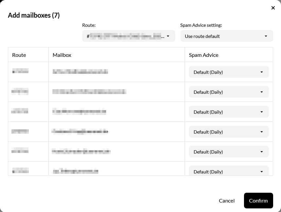
Task: Change the second mailbox's Spam Advice setting
Action: click(229, 92)
